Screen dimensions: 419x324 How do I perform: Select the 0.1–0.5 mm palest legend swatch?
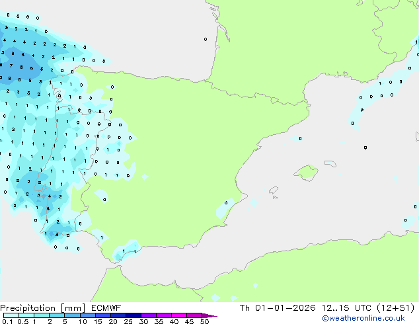click(11, 315)
